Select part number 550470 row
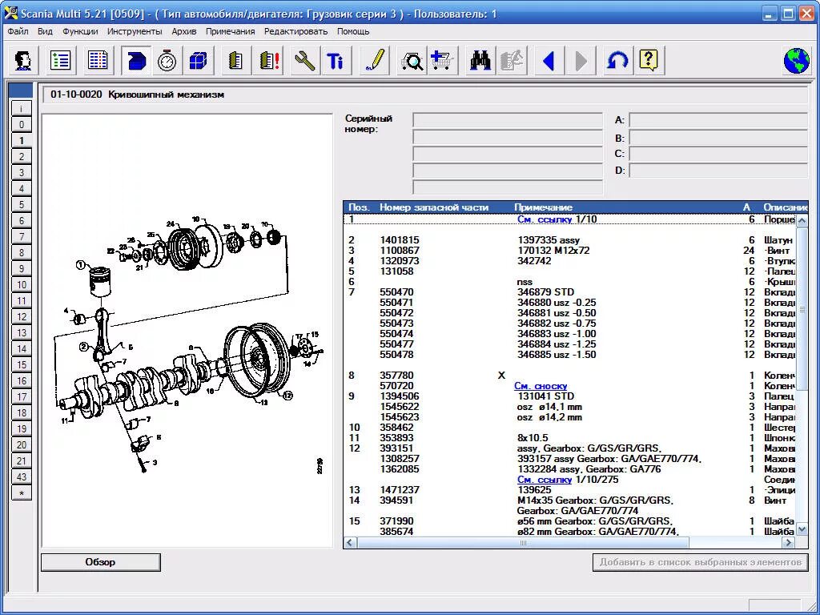820x615 pixels. [570, 292]
